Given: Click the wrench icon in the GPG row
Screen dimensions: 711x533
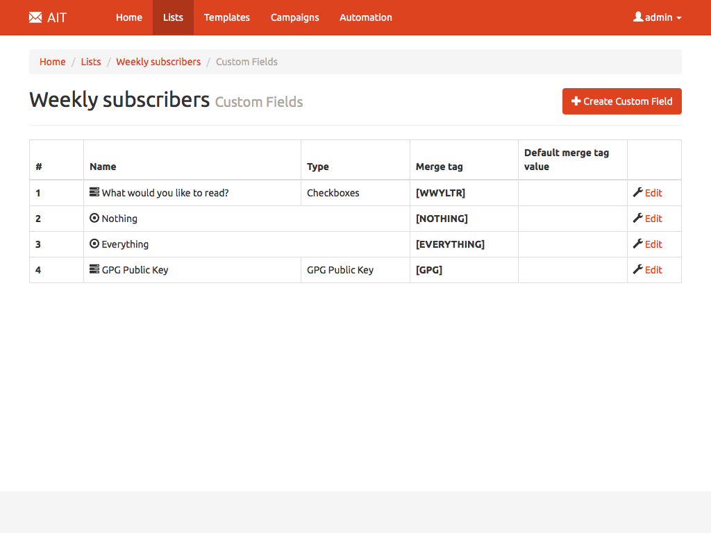Looking at the screenshot, I should 638,269.
